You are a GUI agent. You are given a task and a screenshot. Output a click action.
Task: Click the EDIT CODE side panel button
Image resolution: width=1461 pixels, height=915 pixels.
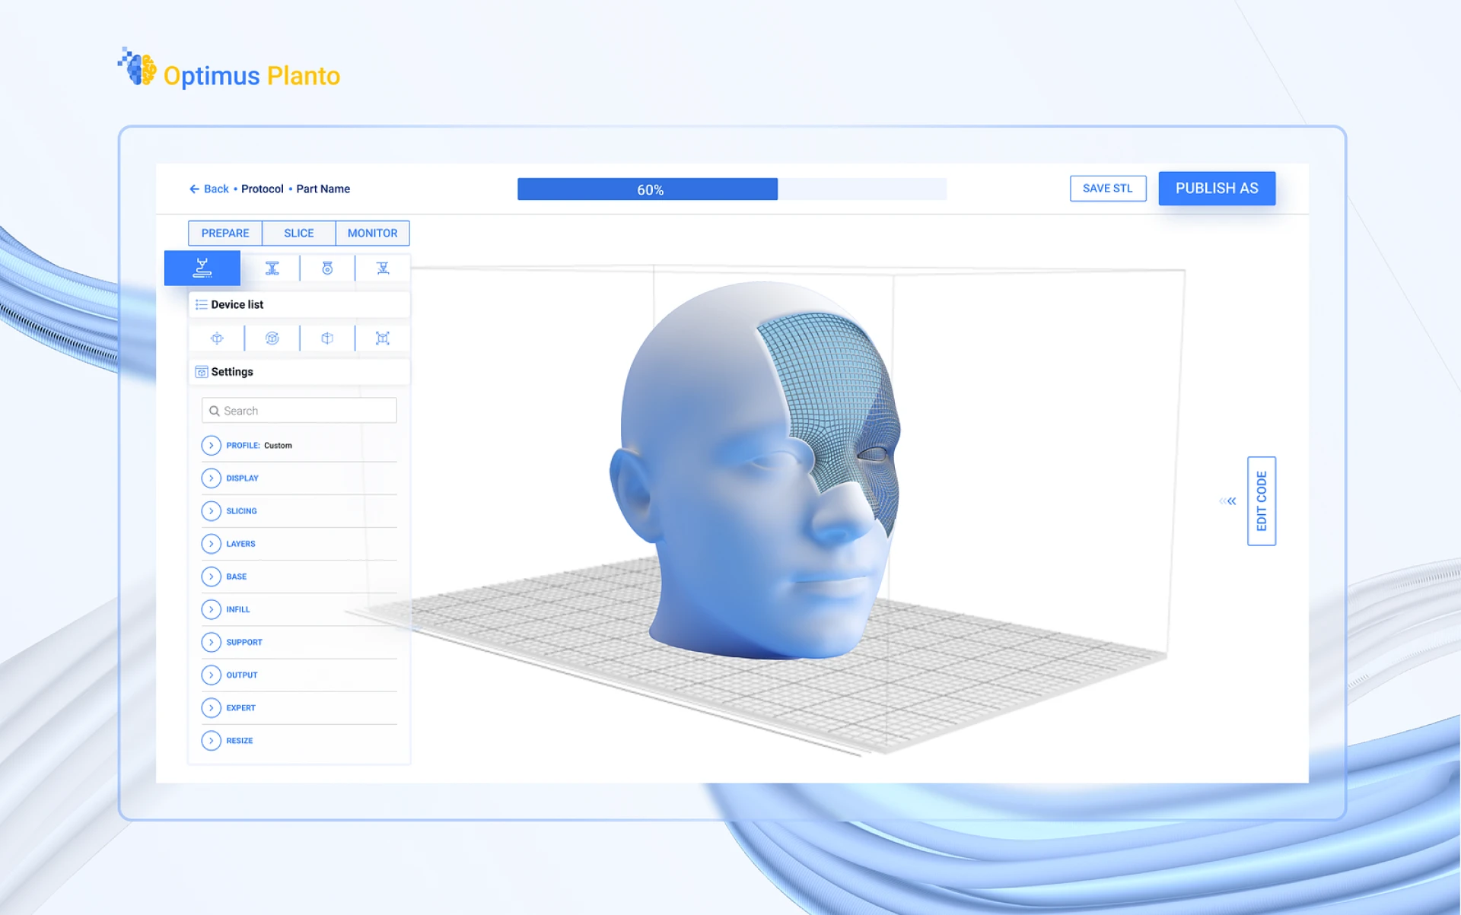tap(1262, 502)
